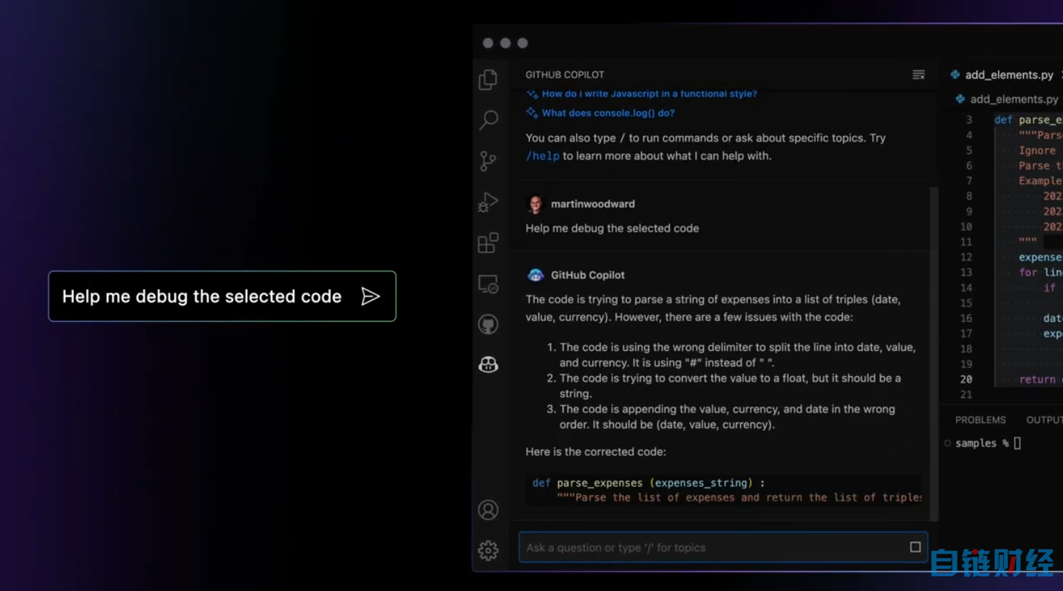Click the martinwoodward username
The height and width of the screenshot is (591, 1063).
592,204
